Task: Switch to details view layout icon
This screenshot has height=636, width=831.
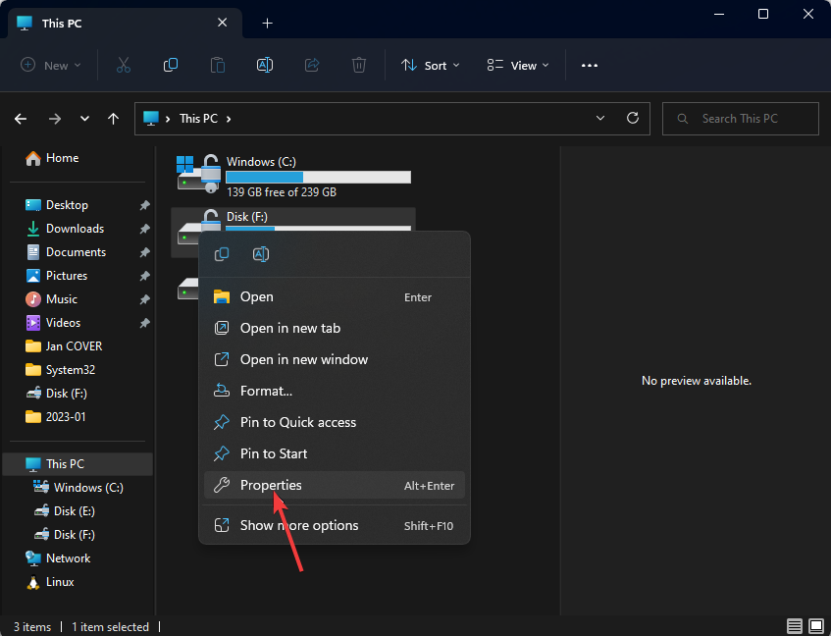Action: 794,626
